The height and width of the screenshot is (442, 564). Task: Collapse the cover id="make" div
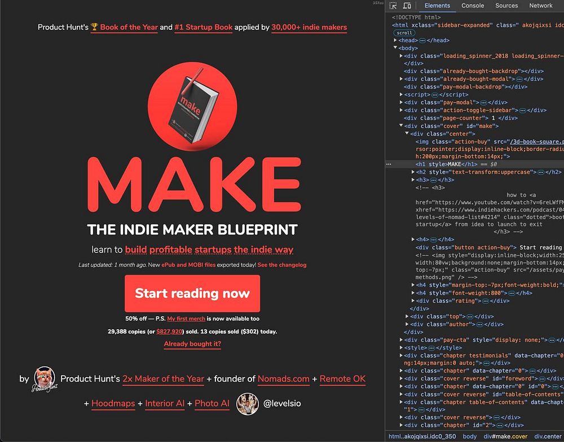(x=401, y=126)
